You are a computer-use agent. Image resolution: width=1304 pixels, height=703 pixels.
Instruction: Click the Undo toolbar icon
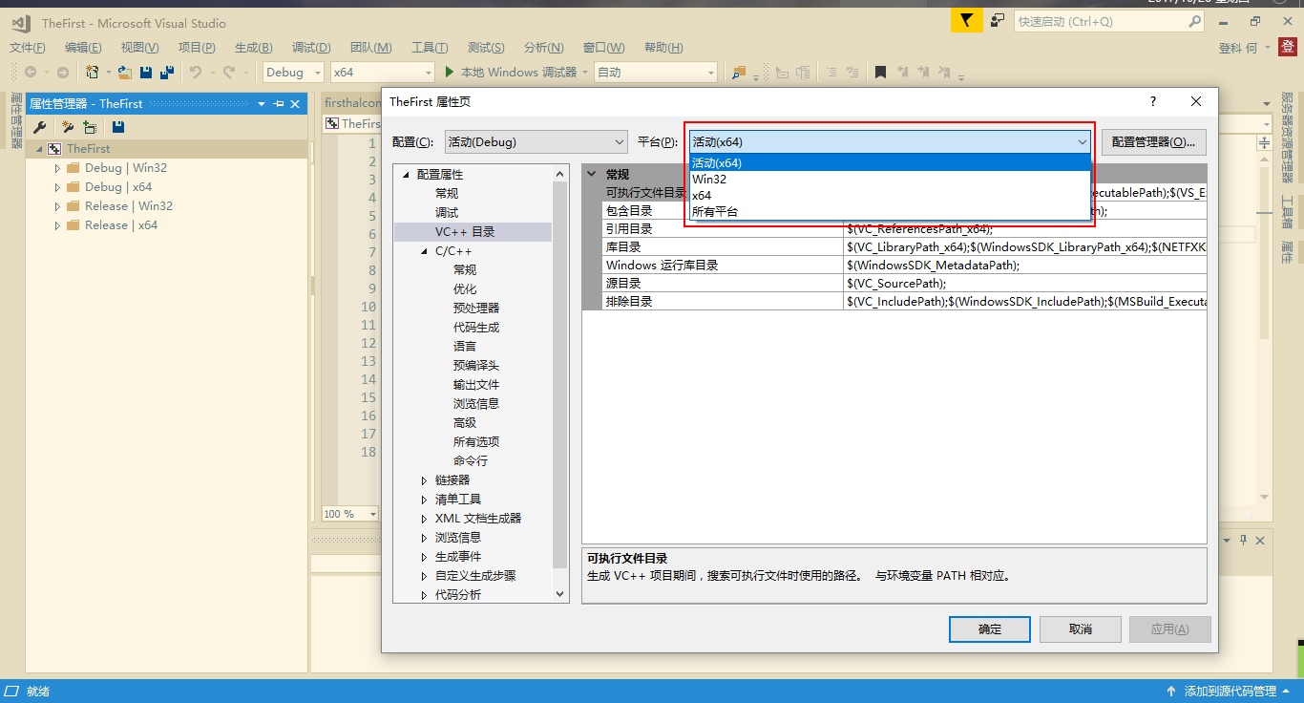(197, 72)
